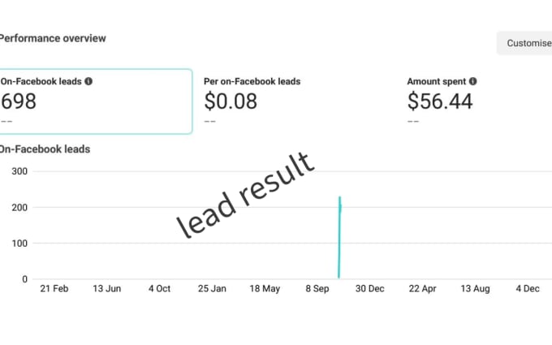Click the 22 Apr date label

pos(422,289)
